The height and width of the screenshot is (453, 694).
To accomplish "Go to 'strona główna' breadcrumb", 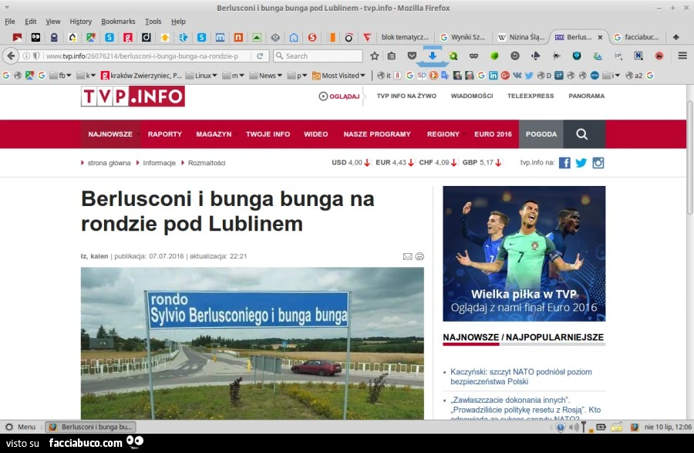I will click(x=109, y=163).
